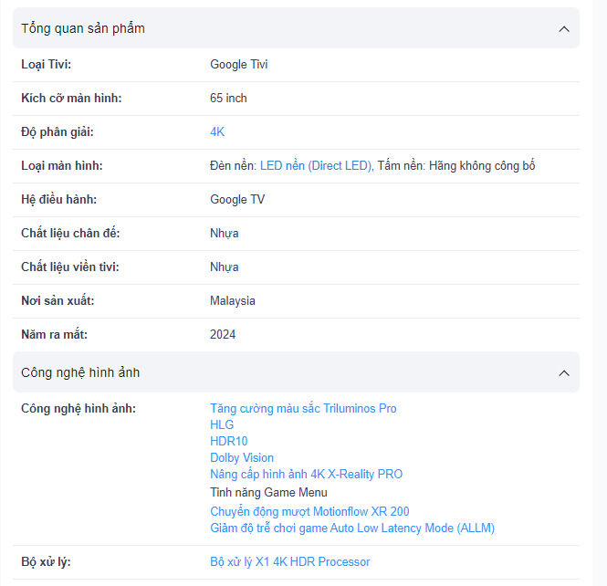
Task: Click the Tính năng Game Menu text
Action: (x=268, y=493)
